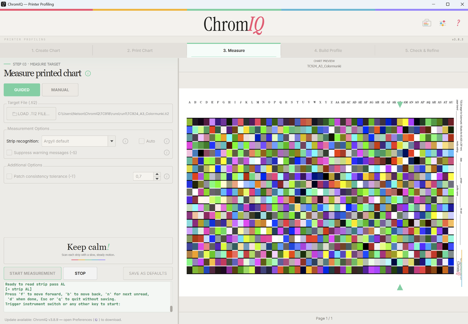Open Preferences via the colored sliders icon
This screenshot has width=468, height=324.
tap(442, 23)
